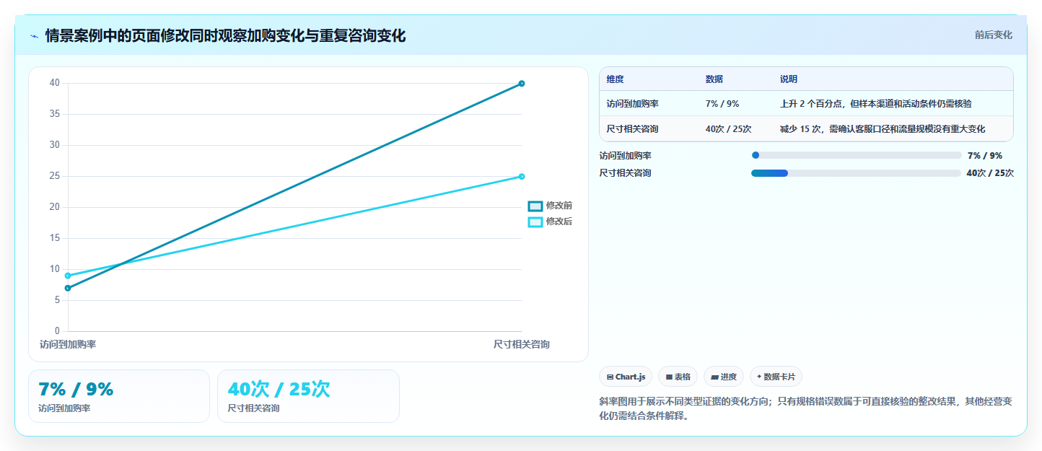
Task: Click the 40次 / 25次 progress value label
Action: (990, 173)
